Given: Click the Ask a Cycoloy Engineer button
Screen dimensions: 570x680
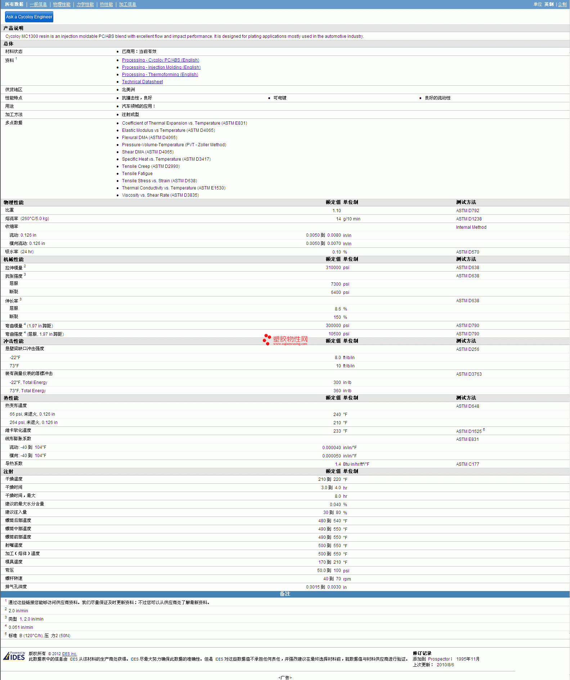Looking at the screenshot, I should 29,17.
